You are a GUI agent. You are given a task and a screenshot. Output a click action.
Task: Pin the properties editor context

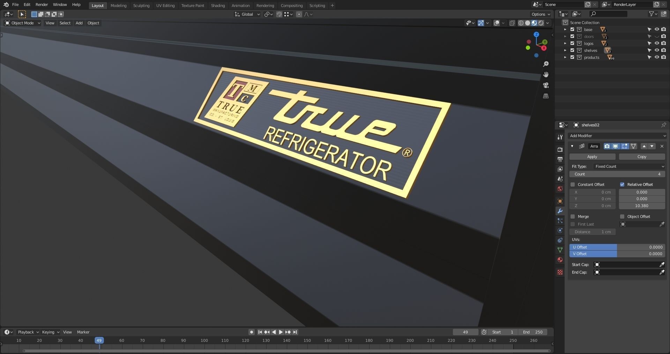663,125
